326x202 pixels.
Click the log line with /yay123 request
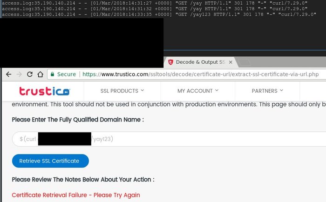(159, 14)
